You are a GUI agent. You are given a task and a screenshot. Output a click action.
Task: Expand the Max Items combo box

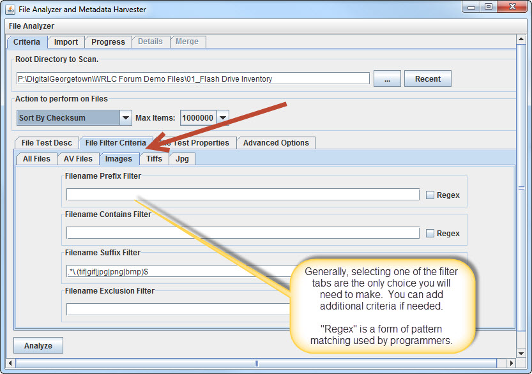(x=222, y=118)
